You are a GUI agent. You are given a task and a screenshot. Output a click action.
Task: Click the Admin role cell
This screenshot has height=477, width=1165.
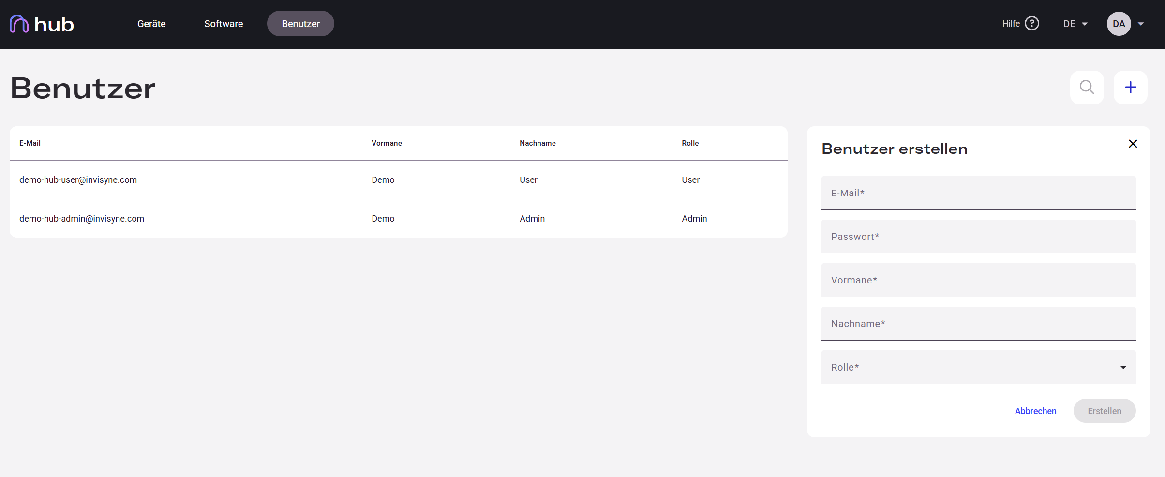(x=694, y=219)
